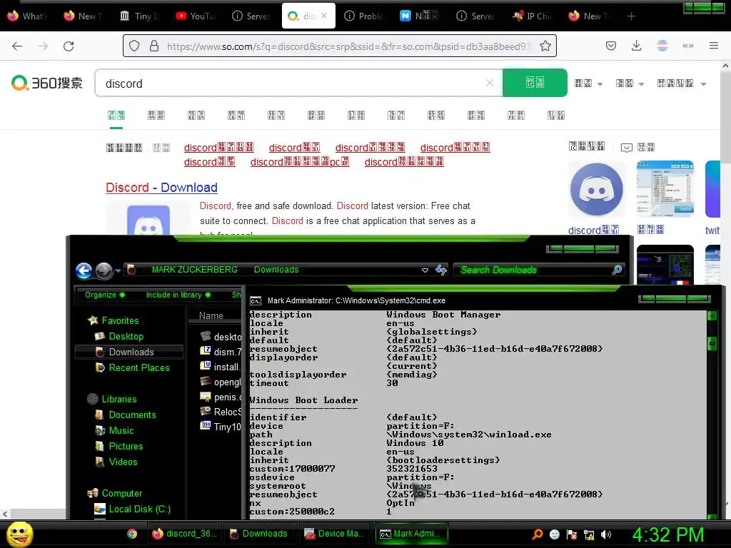Click the green 360 search submit button
The height and width of the screenshot is (548, 731).
click(535, 83)
